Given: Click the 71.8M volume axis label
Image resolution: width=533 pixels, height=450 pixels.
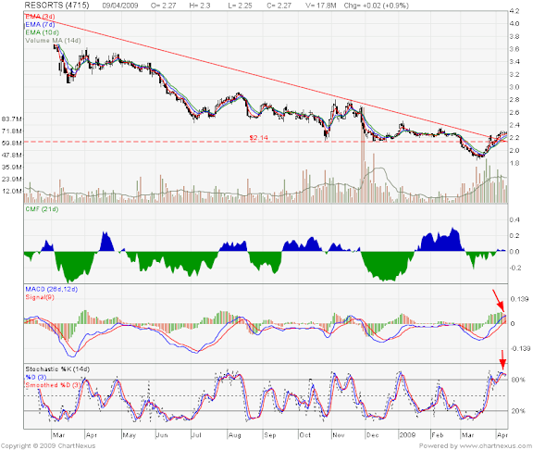Looking at the screenshot, I should [12, 131].
